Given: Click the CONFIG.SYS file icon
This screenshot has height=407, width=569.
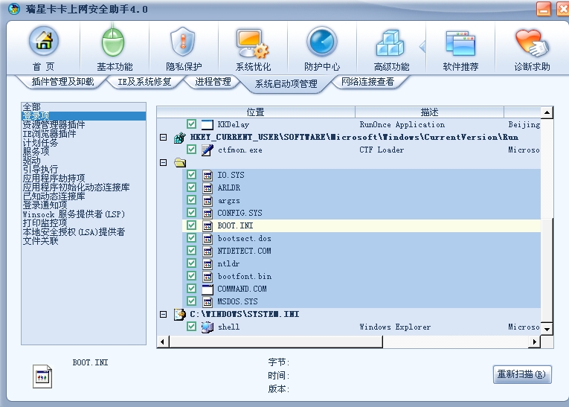Looking at the screenshot, I should [x=208, y=213].
